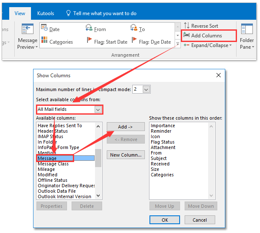Image resolution: width=260 pixels, height=233 pixels.
Task: Click the Message Preview icon
Action: click(x=27, y=30)
